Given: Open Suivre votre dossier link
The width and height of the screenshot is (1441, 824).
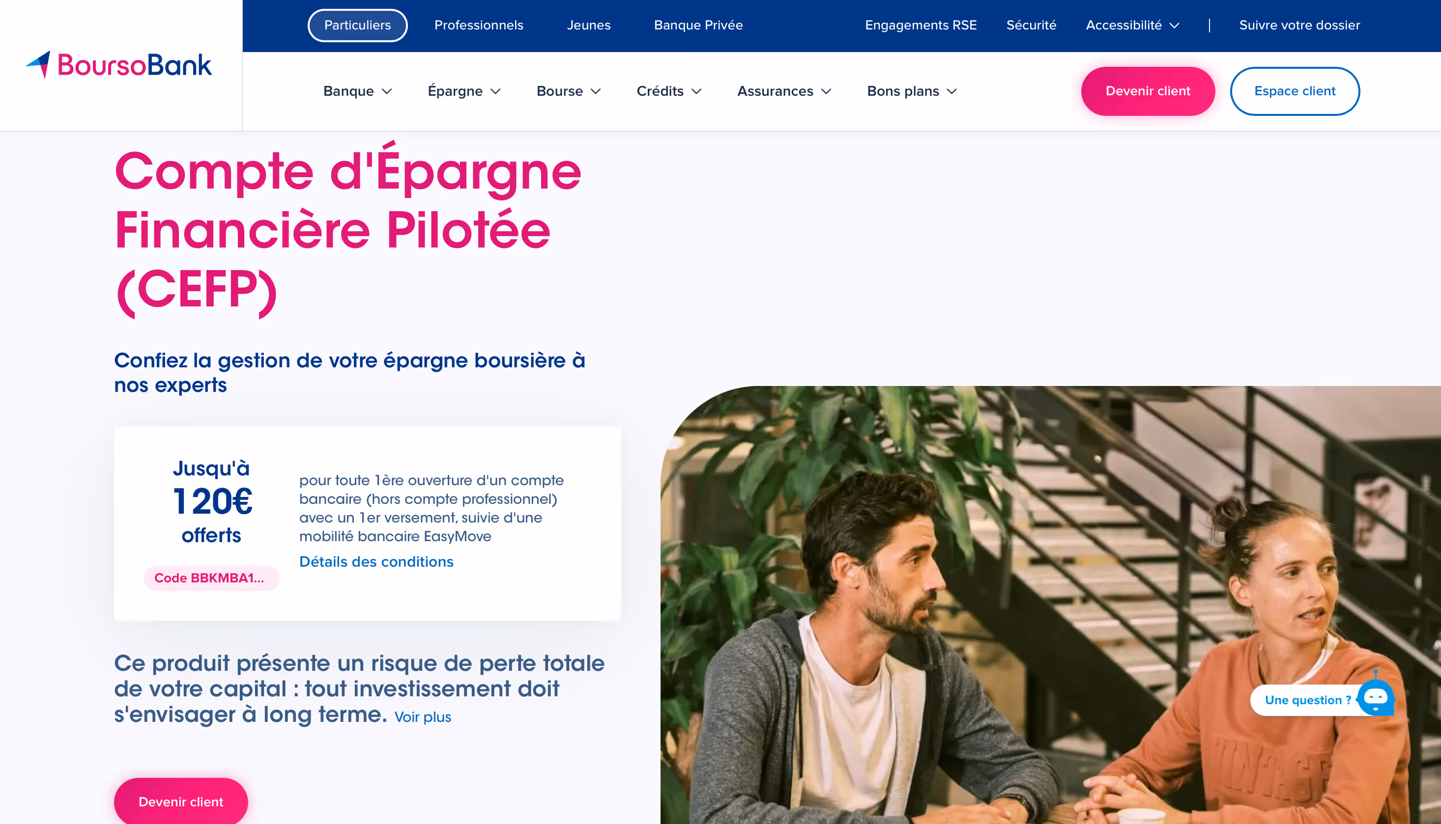Looking at the screenshot, I should point(1299,26).
